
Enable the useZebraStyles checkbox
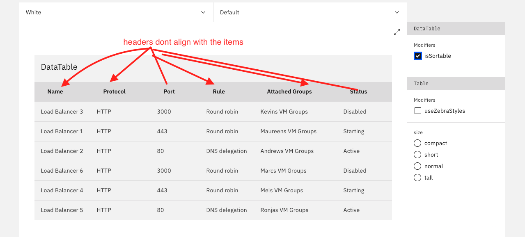coord(418,111)
